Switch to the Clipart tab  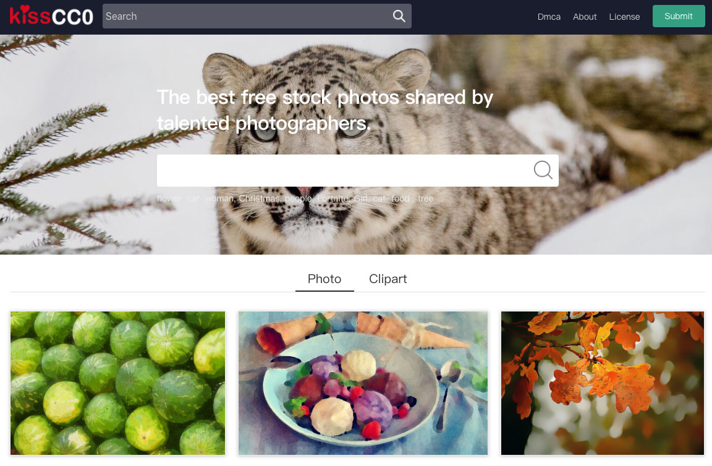pyautogui.click(x=388, y=279)
